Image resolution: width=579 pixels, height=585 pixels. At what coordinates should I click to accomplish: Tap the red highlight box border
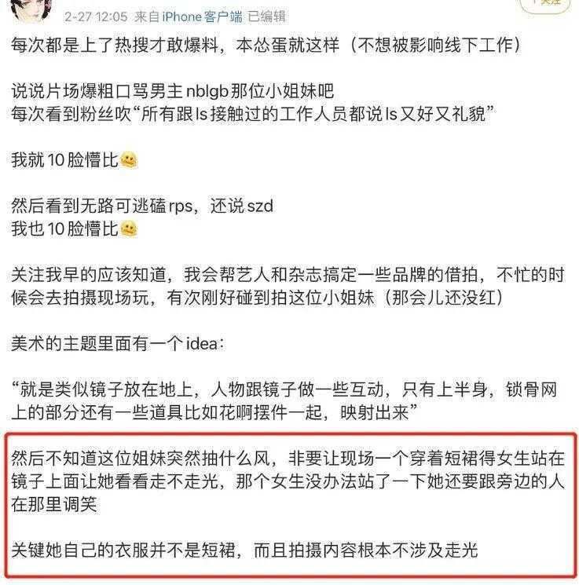pos(290,435)
